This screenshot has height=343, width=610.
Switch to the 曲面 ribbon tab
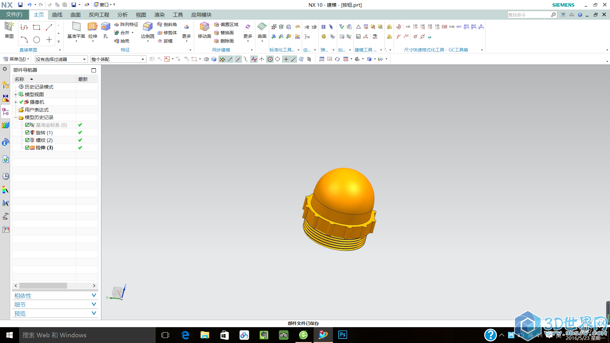tap(76, 15)
